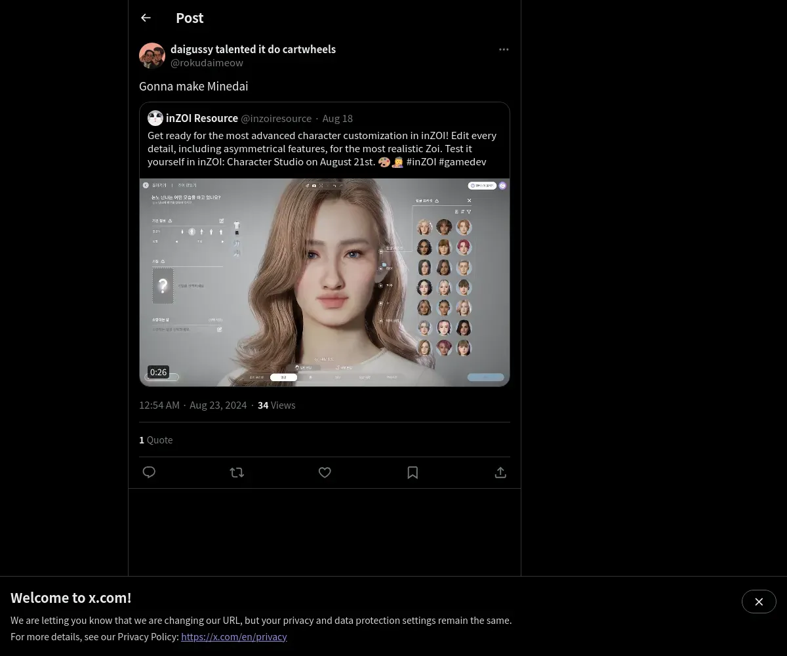This screenshot has height=656, width=787.
Task: Click the Post heading text
Action: click(x=190, y=18)
